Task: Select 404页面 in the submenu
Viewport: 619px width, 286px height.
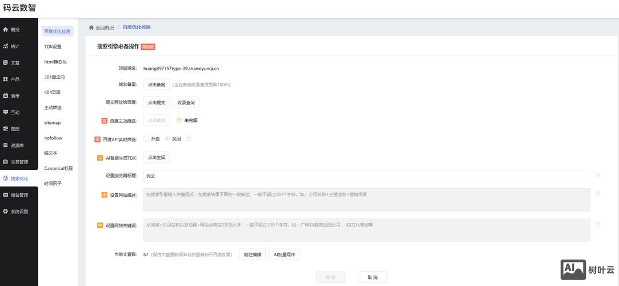Action: click(53, 92)
